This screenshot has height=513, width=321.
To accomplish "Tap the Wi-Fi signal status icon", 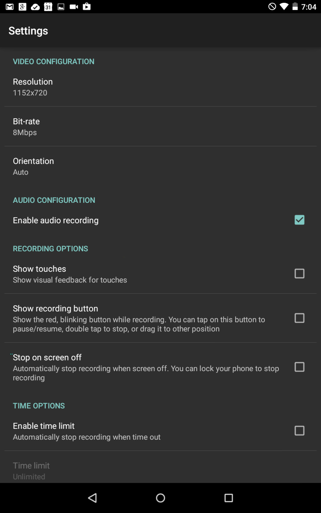I will (x=284, y=7).
